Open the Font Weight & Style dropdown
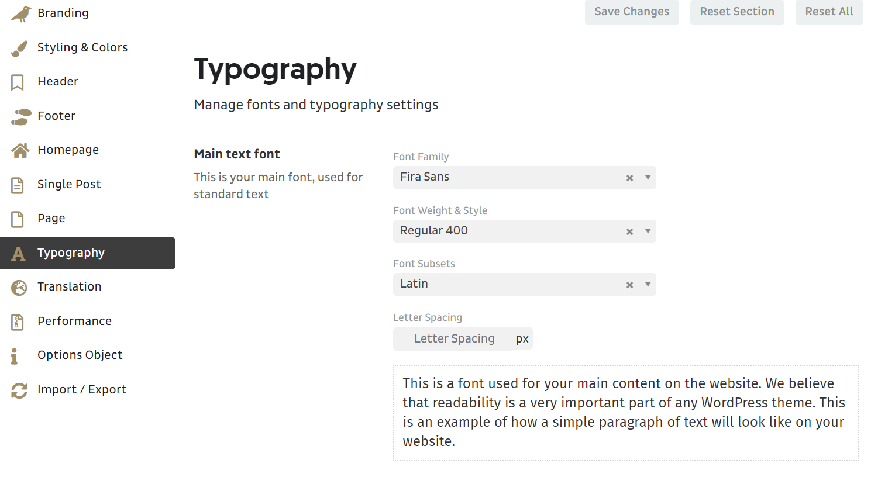The height and width of the screenshot is (477, 871). click(648, 231)
